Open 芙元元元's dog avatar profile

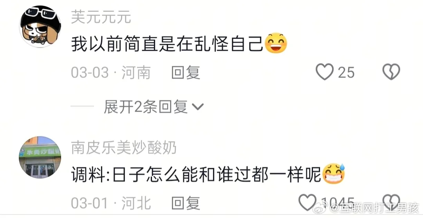click(x=40, y=27)
